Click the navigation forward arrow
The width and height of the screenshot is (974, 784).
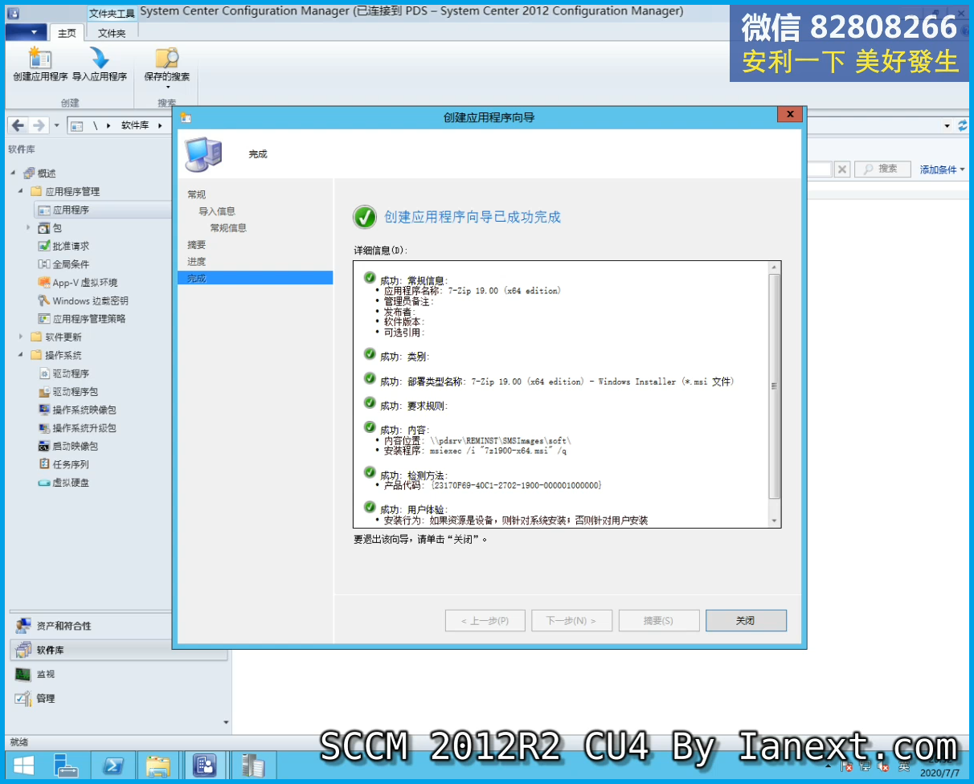click(39, 125)
